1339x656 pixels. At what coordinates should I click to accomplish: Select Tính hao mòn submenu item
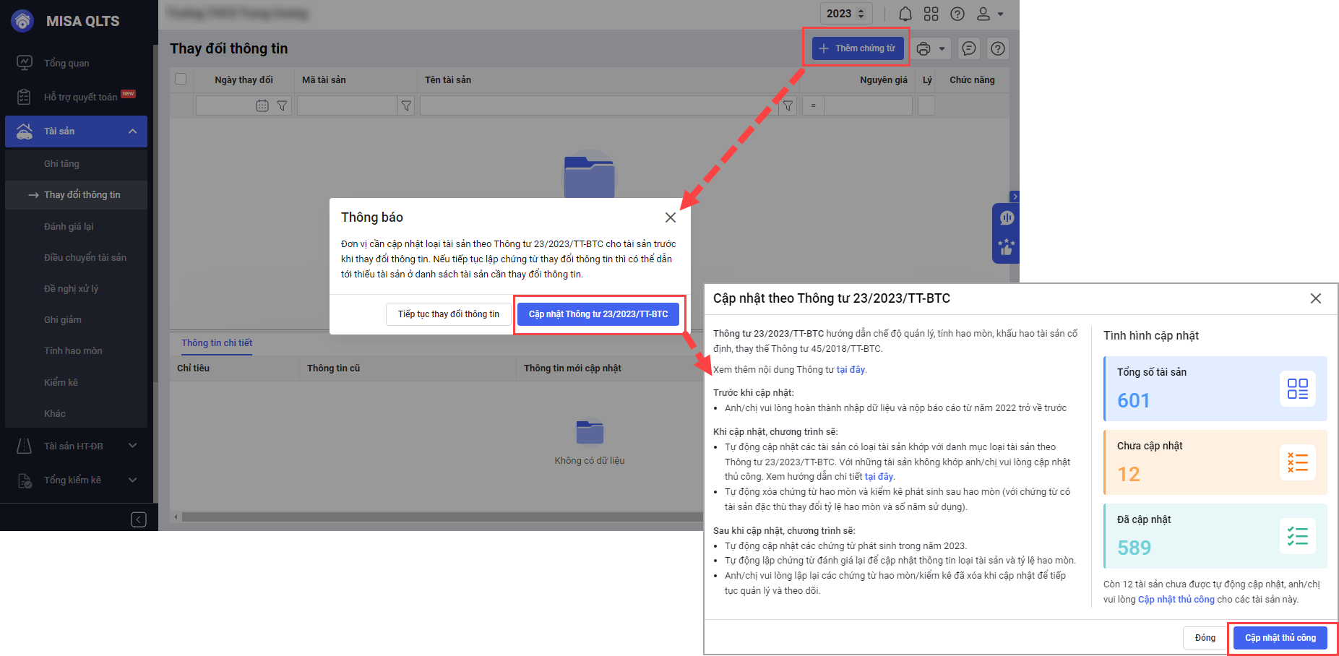point(73,351)
